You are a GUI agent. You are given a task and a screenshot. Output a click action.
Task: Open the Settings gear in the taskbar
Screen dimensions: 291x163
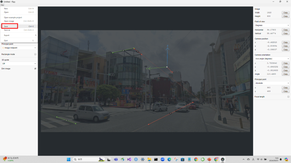[143, 159]
